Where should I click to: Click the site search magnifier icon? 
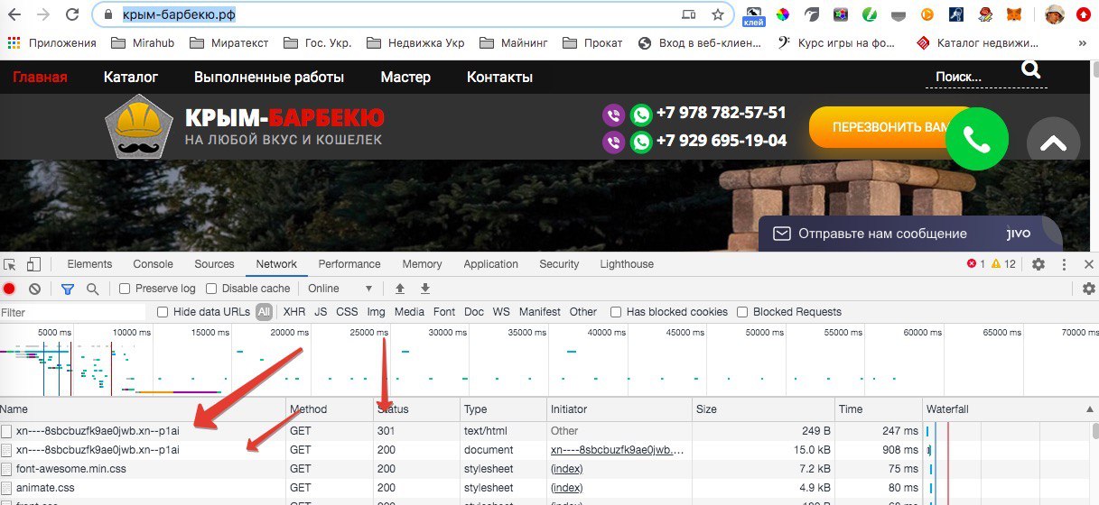click(1031, 70)
